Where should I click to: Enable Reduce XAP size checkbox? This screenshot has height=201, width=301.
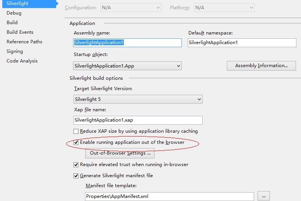coord(76,131)
